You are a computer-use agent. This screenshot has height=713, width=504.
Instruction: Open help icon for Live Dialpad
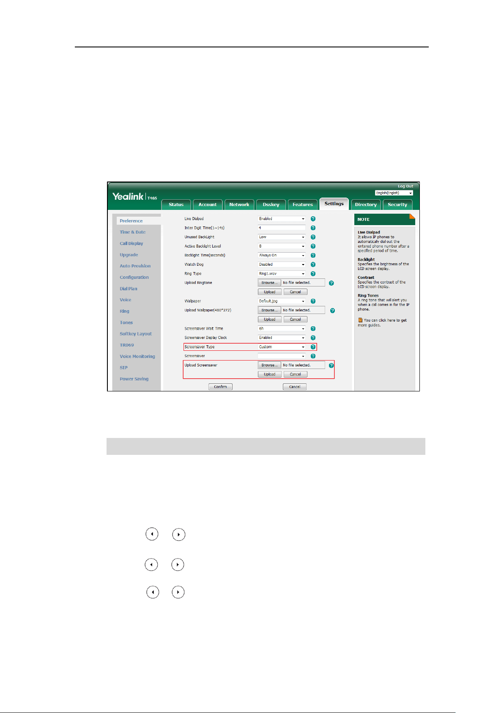[x=313, y=219]
